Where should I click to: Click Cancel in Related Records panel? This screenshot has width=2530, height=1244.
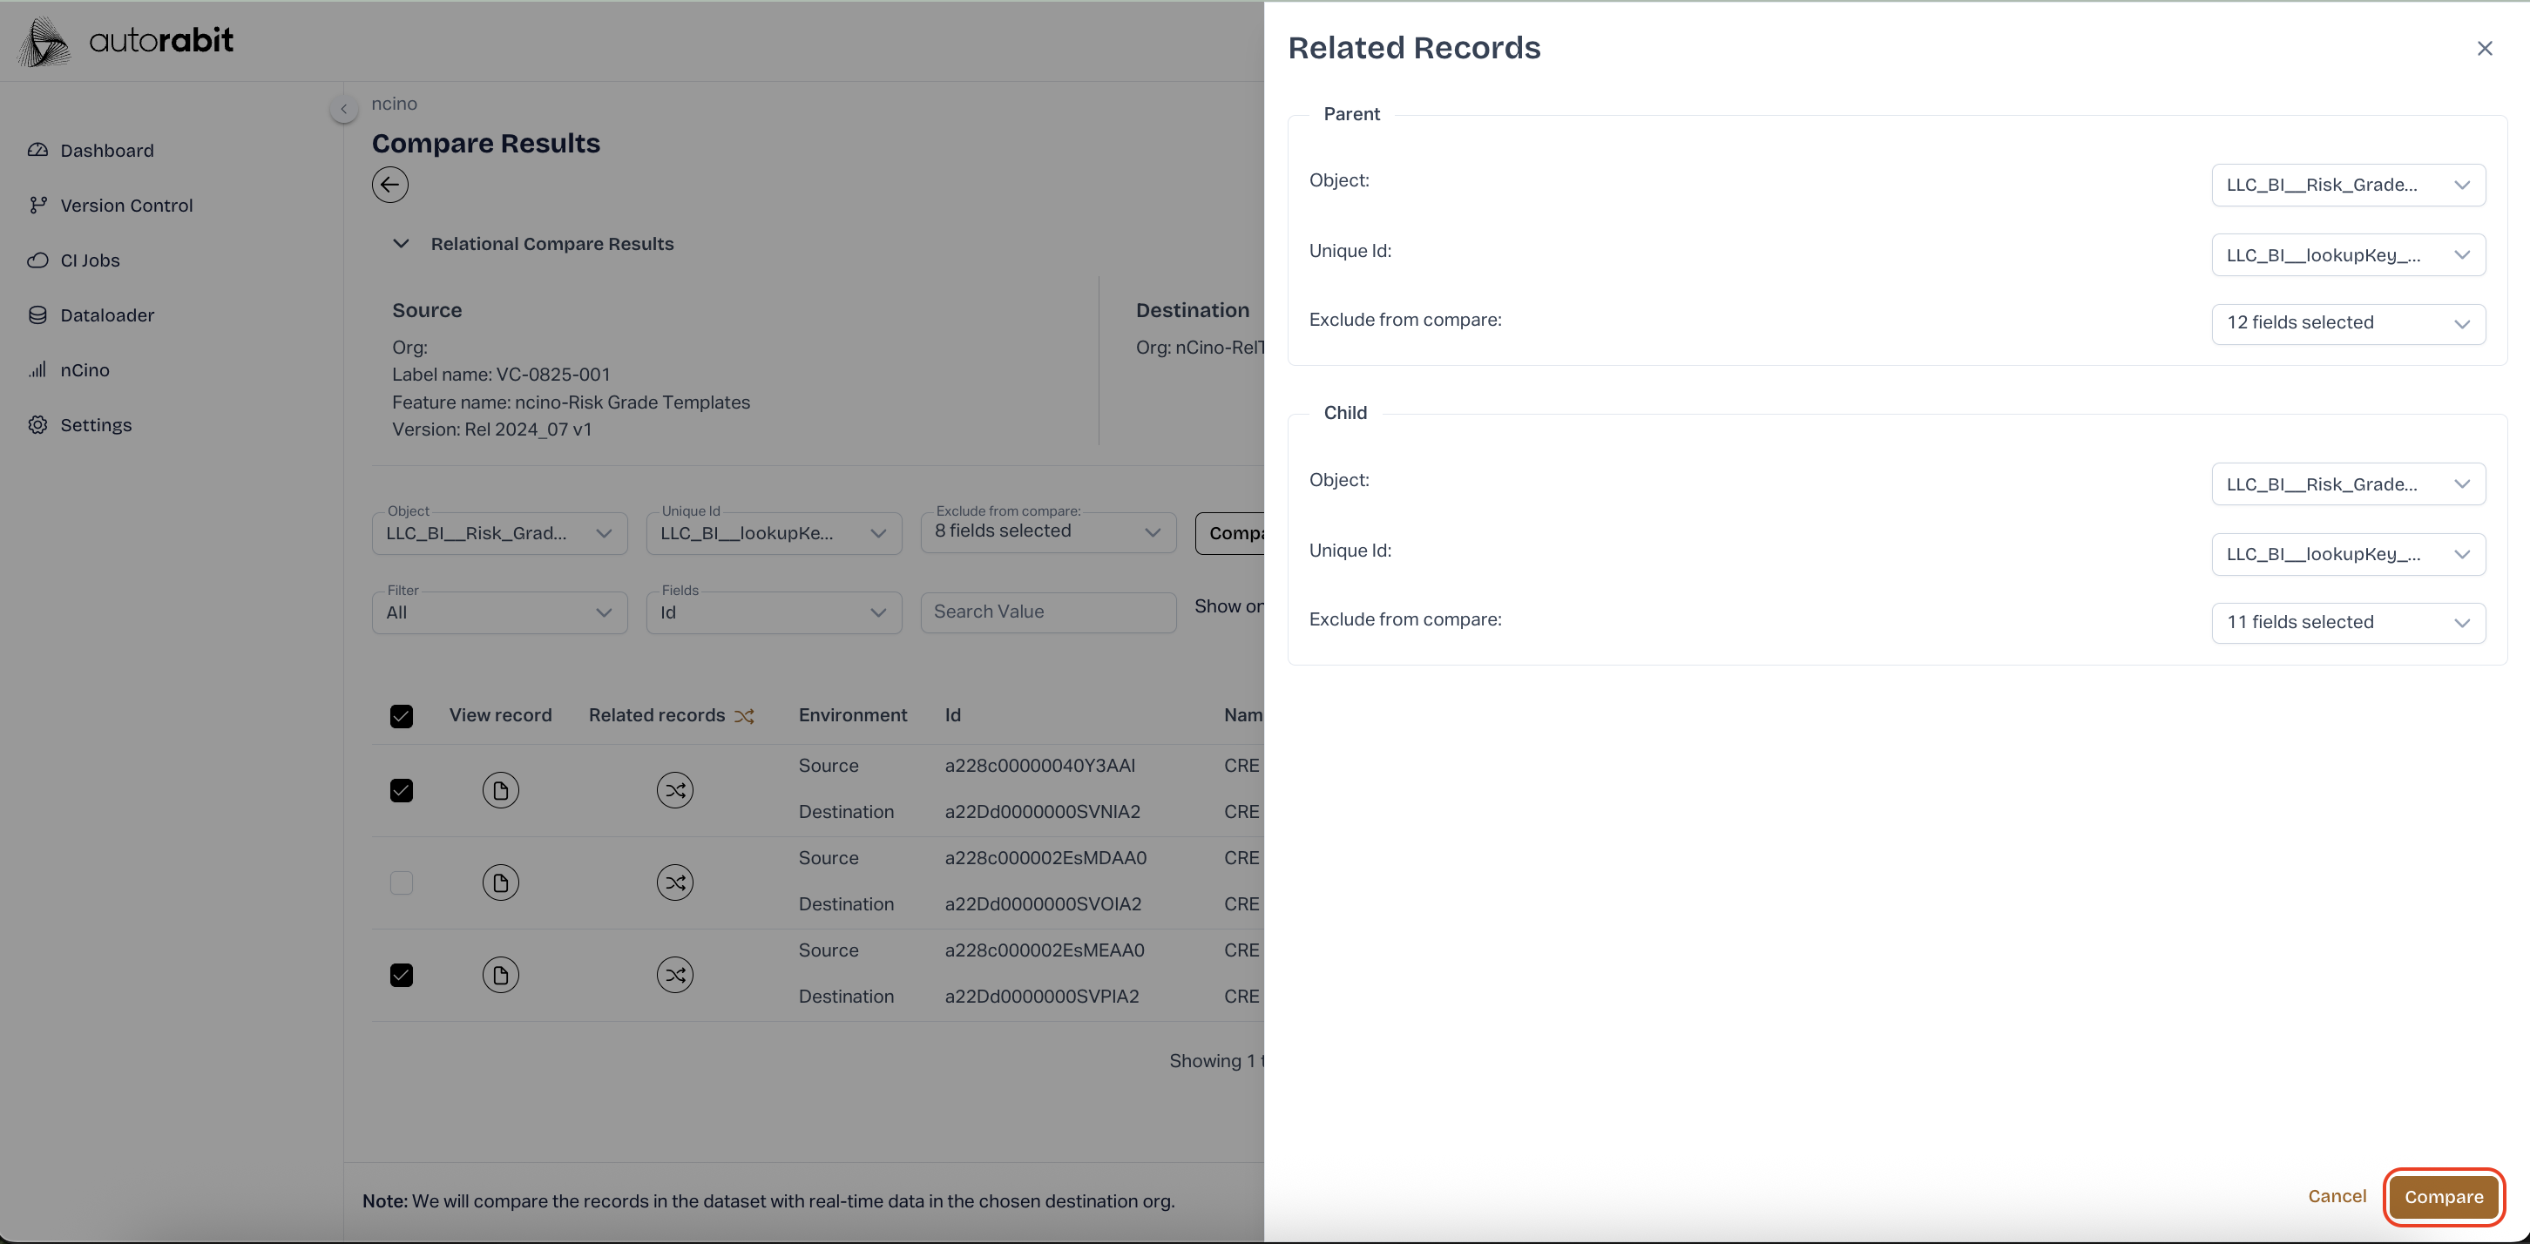[2337, 1195]
